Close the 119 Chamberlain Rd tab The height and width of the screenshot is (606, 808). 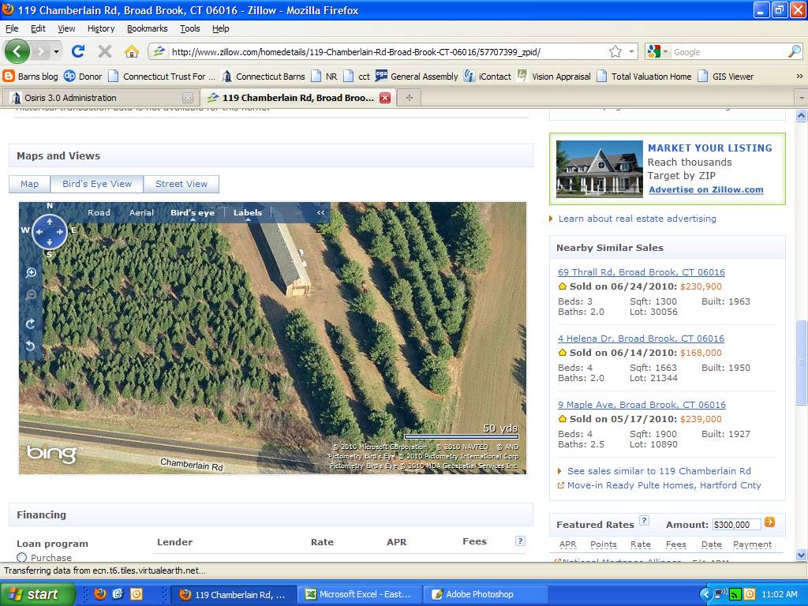pos(385,97)
